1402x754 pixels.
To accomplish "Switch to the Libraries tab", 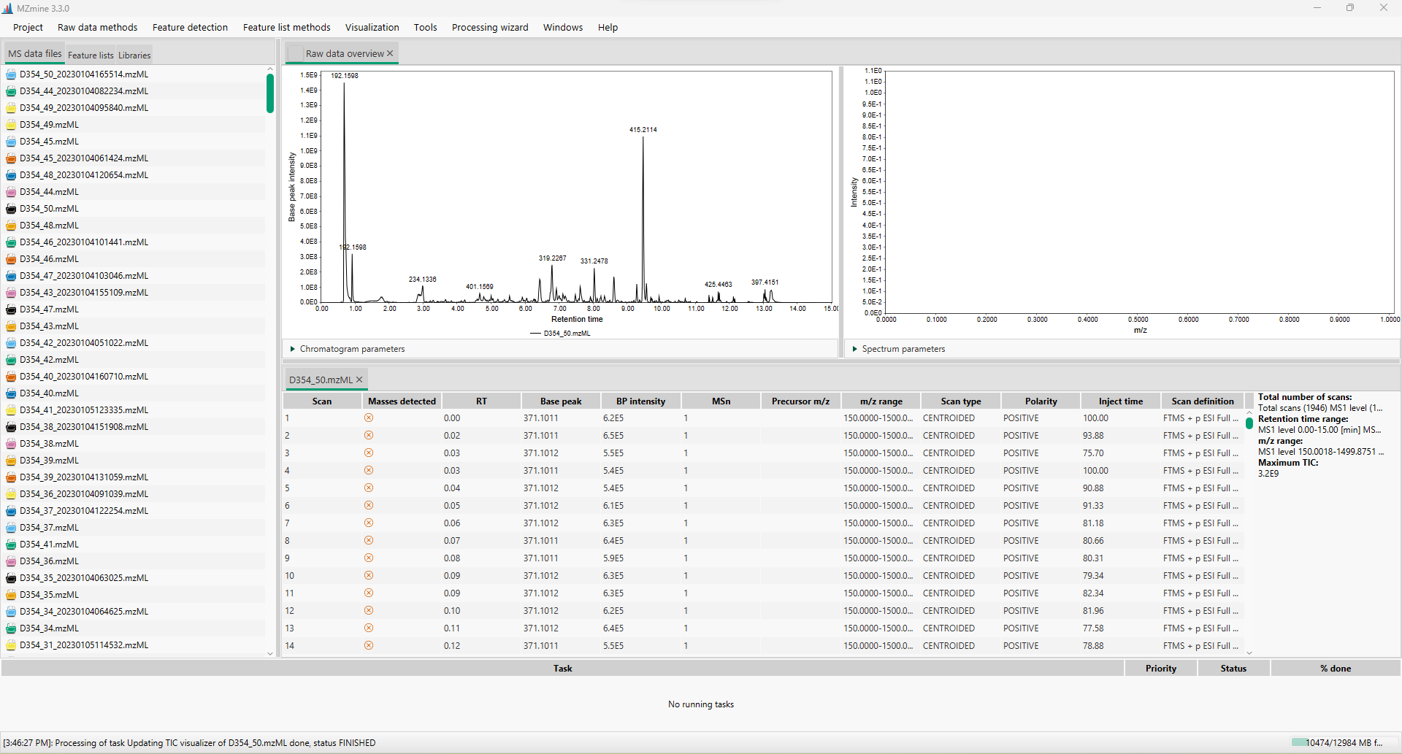I will [x=134, y=54].
